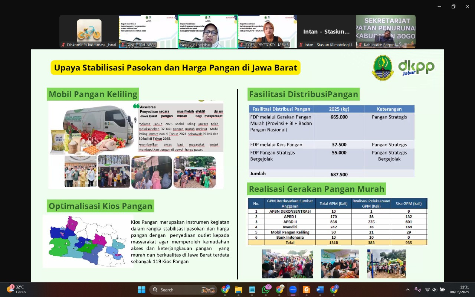This screenshot has width=475, height=297.
Task: Click muted mic icon on Intan Stasiun Klimatologi tile
Action: [x=301, y=45]
